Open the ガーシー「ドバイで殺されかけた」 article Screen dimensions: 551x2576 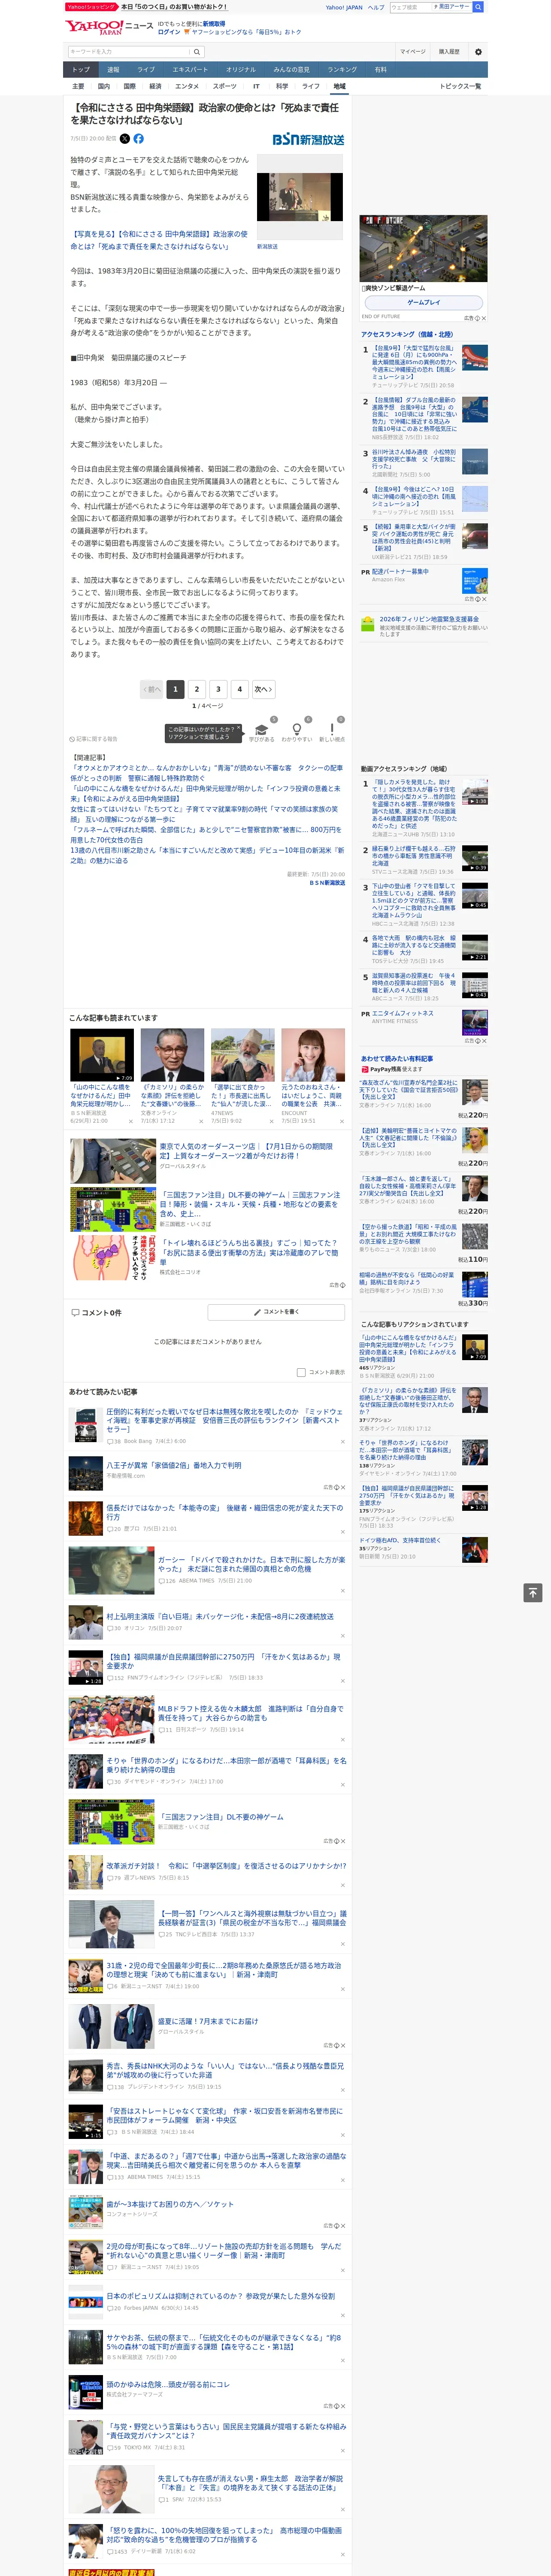click(251, 1564)
